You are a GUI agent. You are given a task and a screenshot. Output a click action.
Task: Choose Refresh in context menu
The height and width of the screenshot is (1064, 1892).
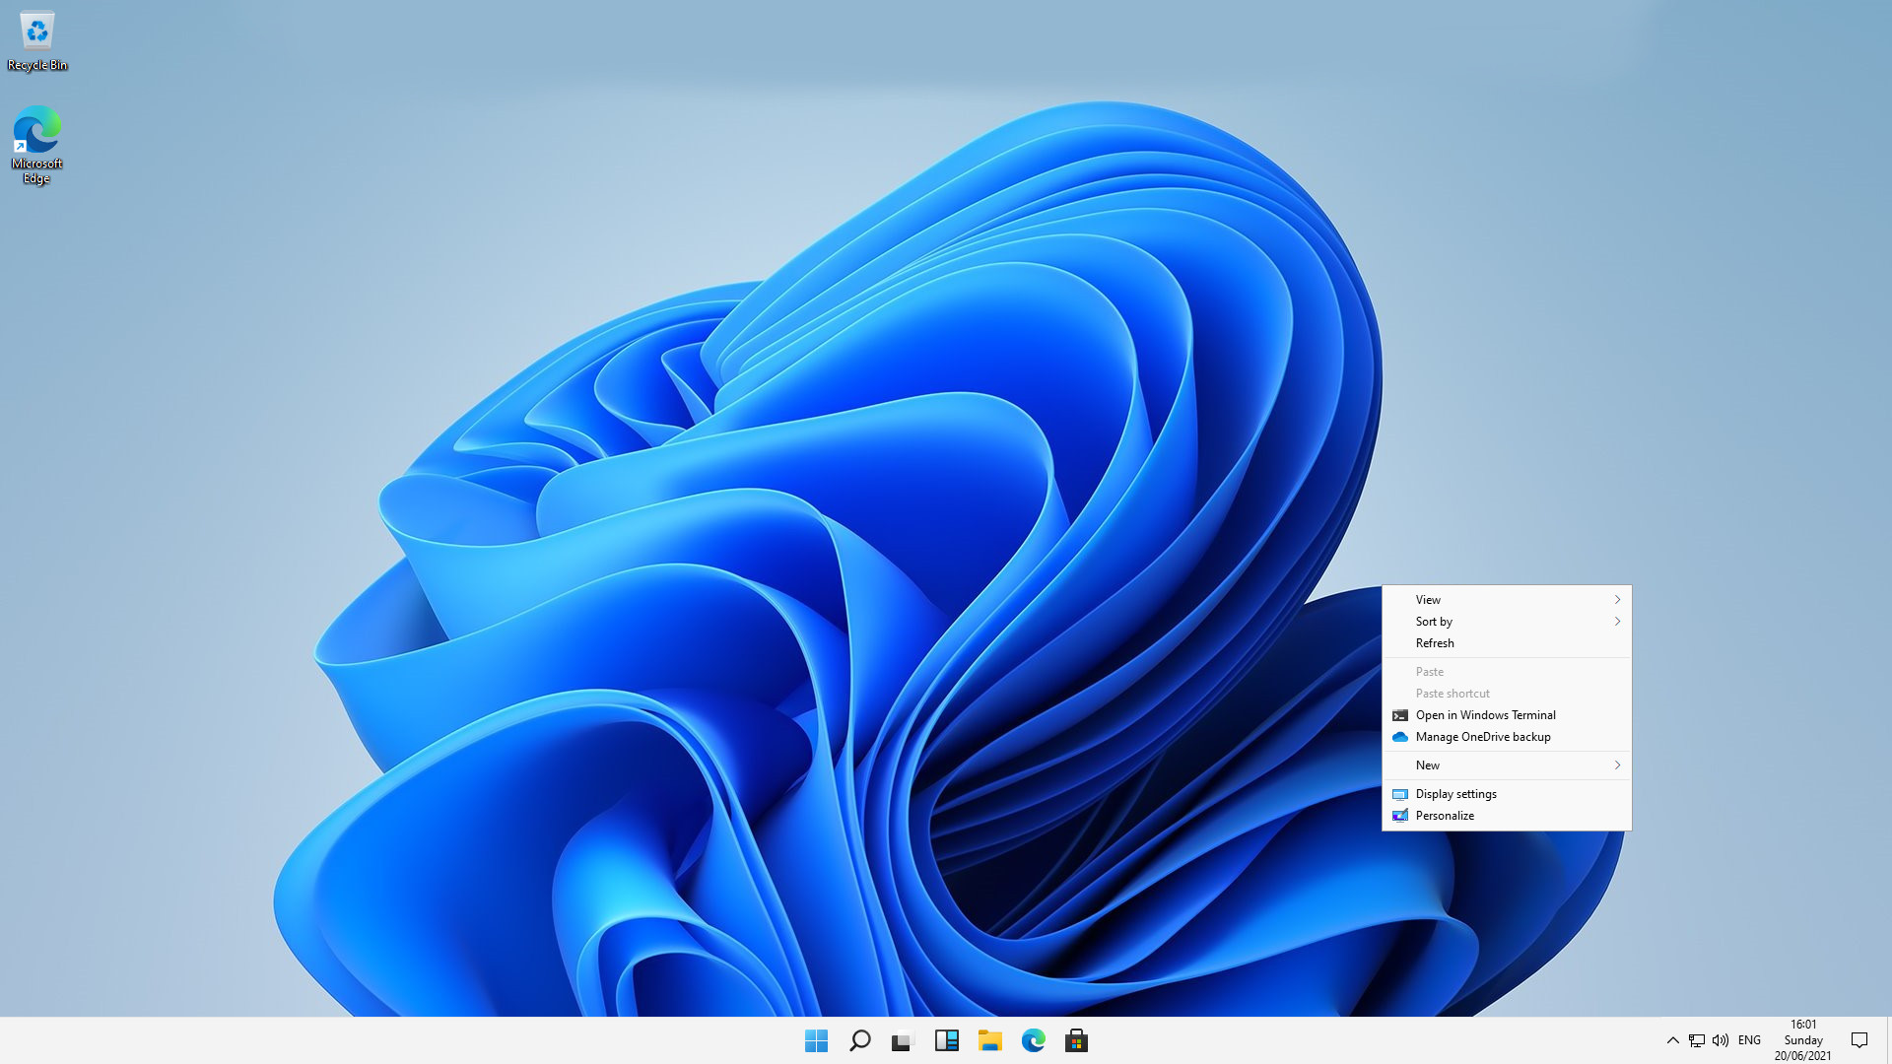coord(1435,643)
